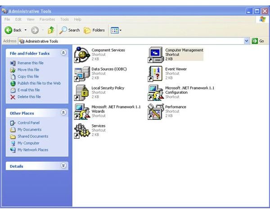Click the Rename this file icon

coord(13,63)
